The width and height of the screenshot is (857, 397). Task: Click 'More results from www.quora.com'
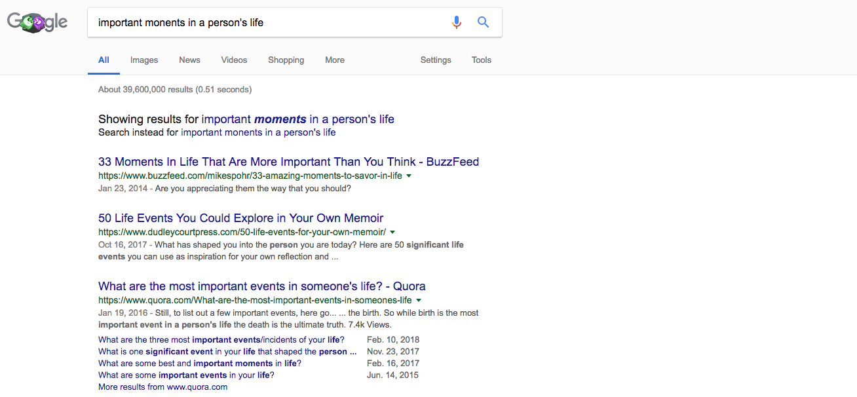[x=162, y=387]
